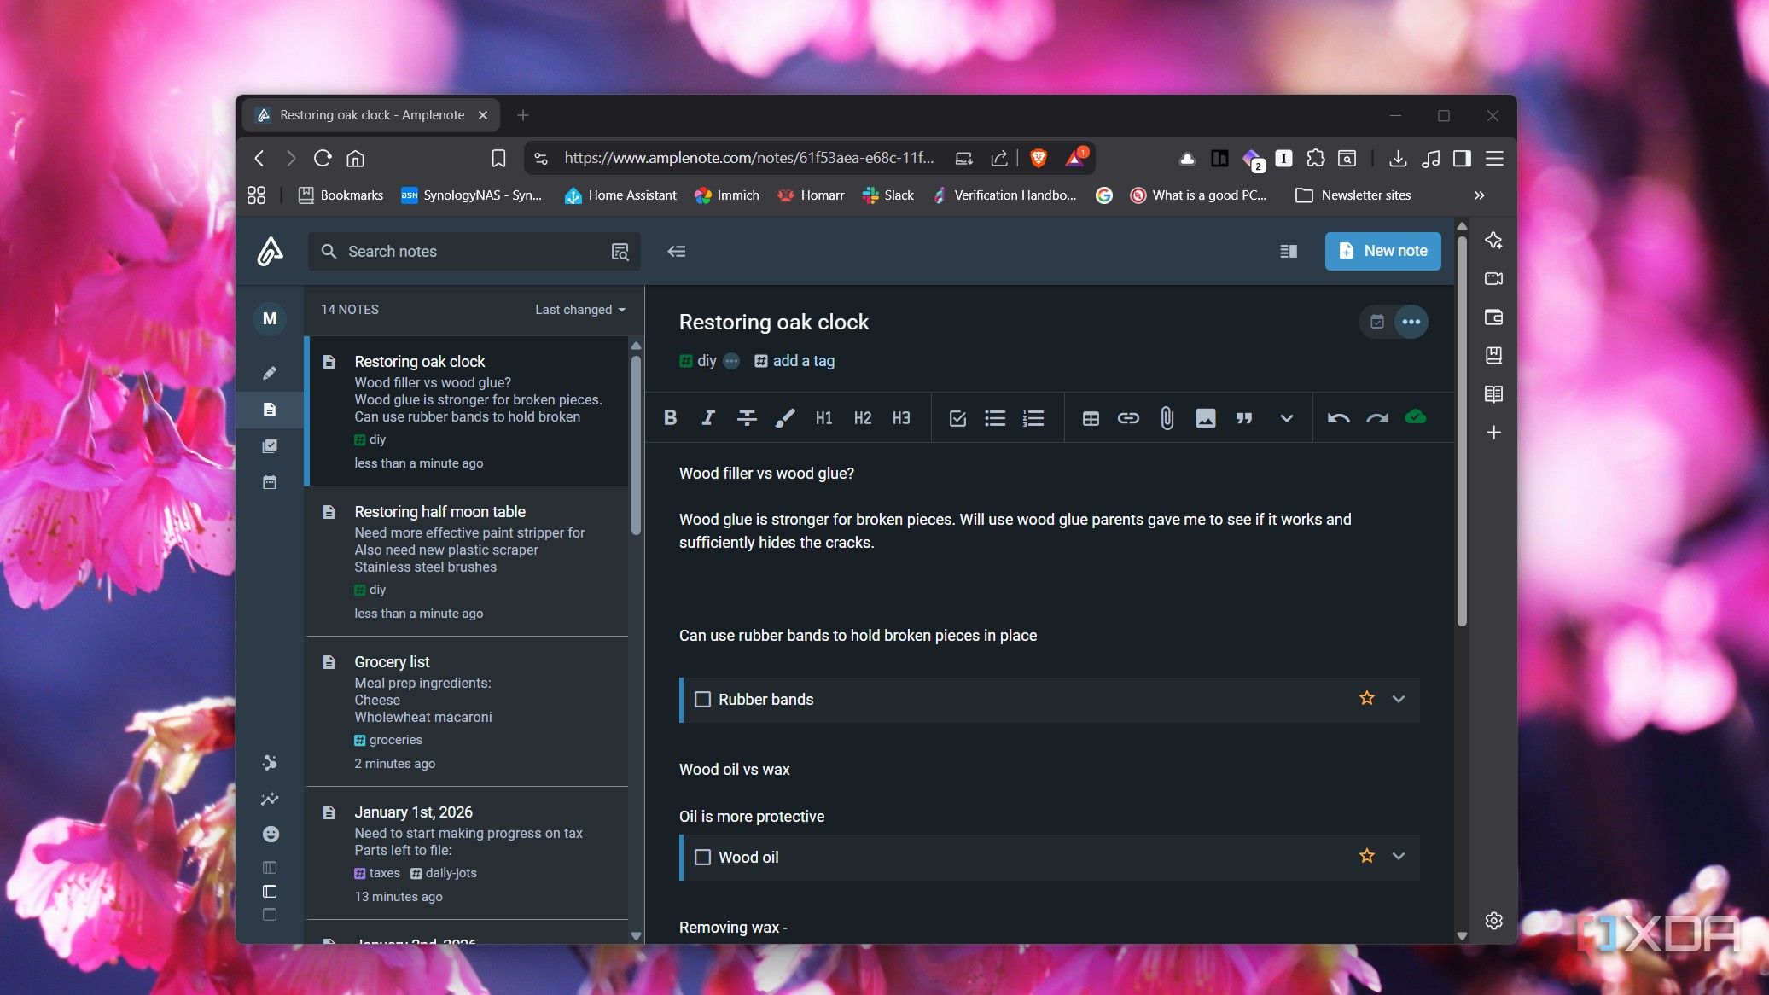Star the Wood oil task
Viewport: 1769px width, 995px height.
pos(1367,856)
